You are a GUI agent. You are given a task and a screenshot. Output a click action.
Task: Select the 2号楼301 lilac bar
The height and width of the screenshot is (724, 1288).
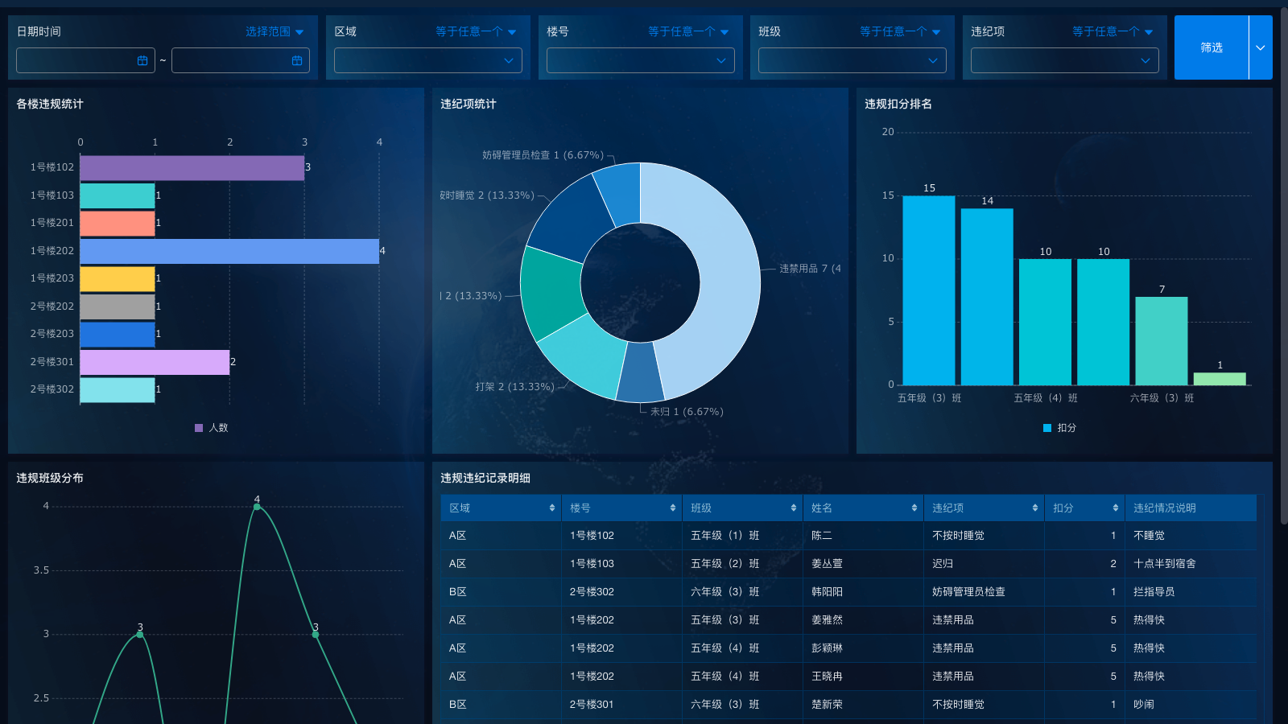(155, 362)
